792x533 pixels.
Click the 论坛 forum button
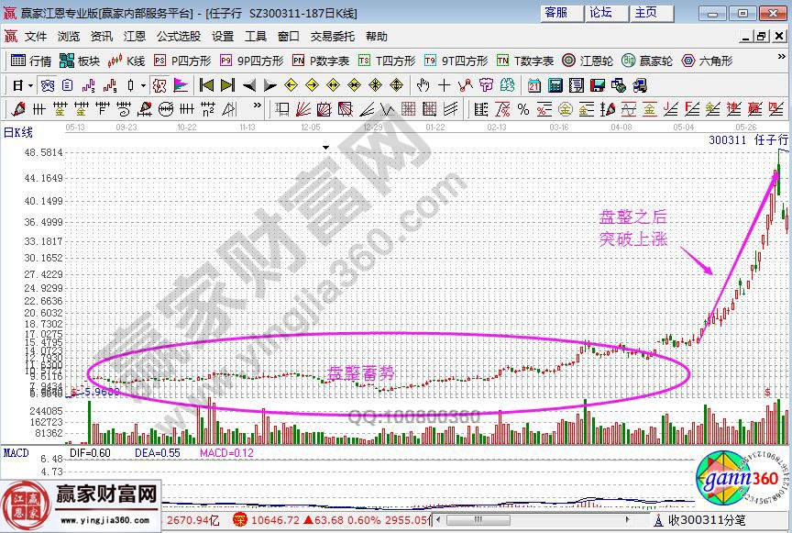tap(600, 13)
